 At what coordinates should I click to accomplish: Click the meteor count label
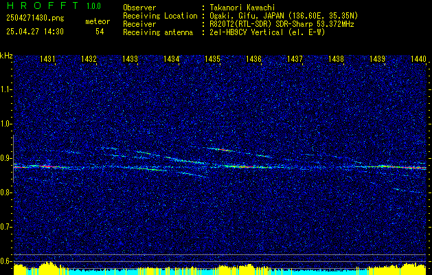coord(98,21)
